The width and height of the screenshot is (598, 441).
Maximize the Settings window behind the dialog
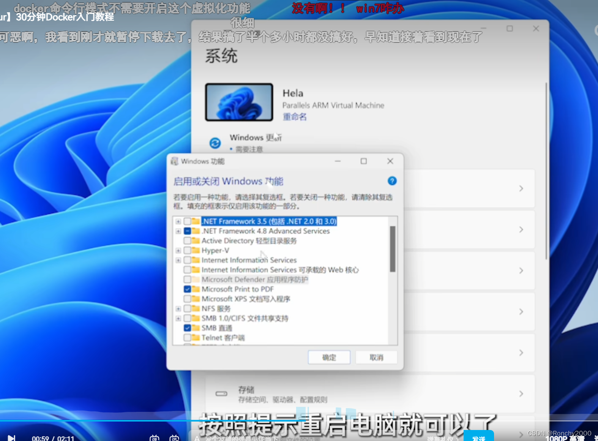(510, 29)
